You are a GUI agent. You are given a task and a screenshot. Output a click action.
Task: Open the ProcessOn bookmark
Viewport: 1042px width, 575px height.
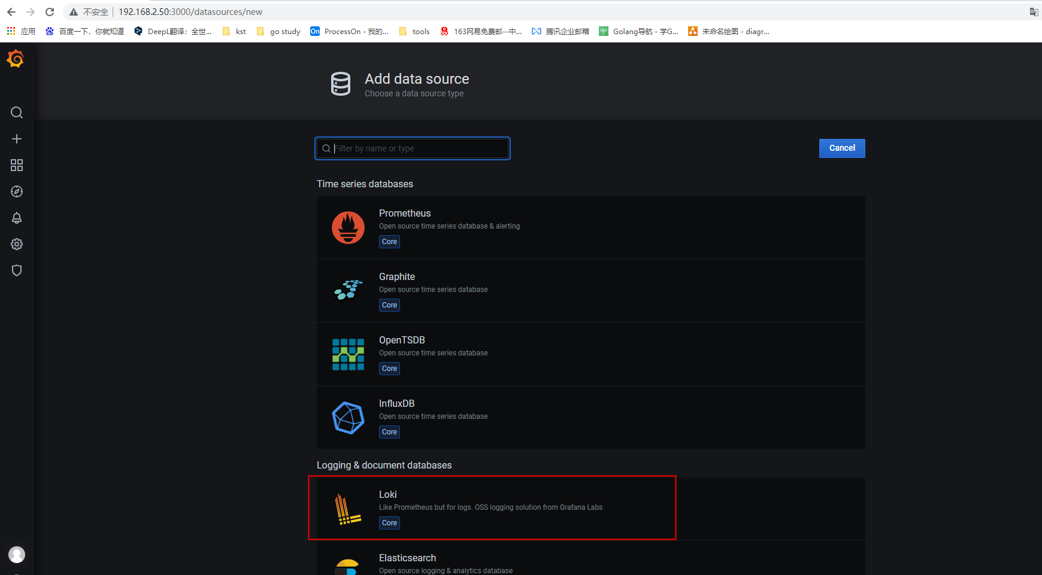(x=349, y=31)
